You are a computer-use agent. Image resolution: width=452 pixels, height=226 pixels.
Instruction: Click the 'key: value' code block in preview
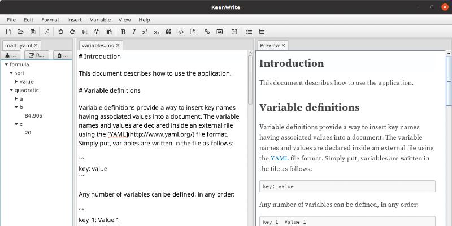(347, 186)
